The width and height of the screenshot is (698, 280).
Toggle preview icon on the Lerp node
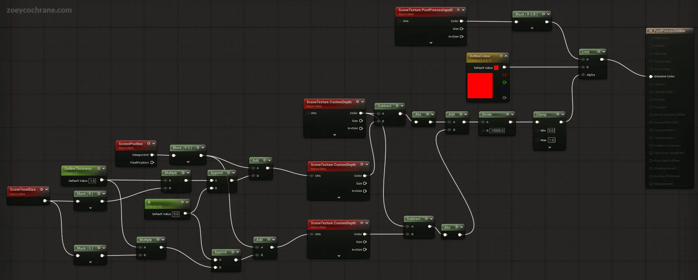(x=599, y=51)
